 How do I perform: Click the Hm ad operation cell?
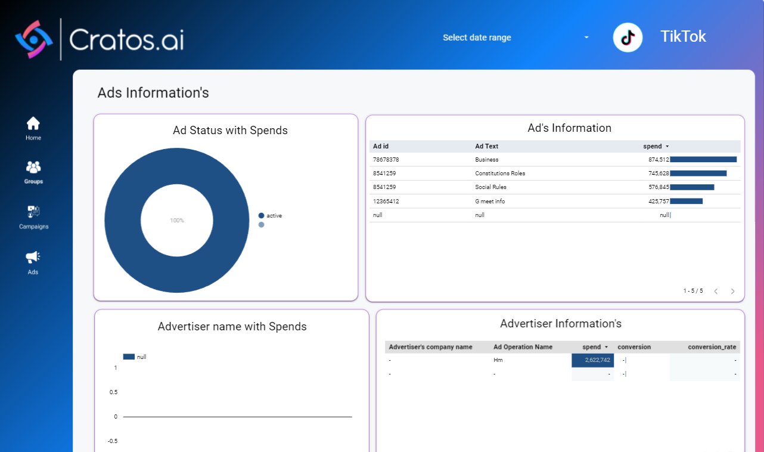(x=498, y=360)
